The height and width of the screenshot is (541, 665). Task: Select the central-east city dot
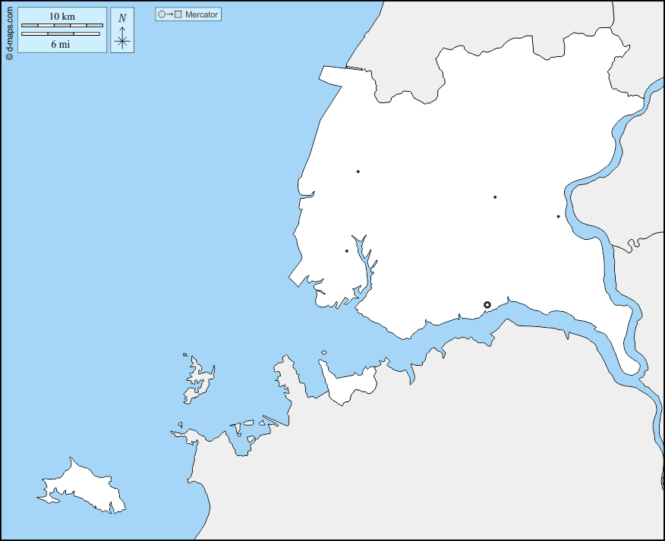point(495,197)
